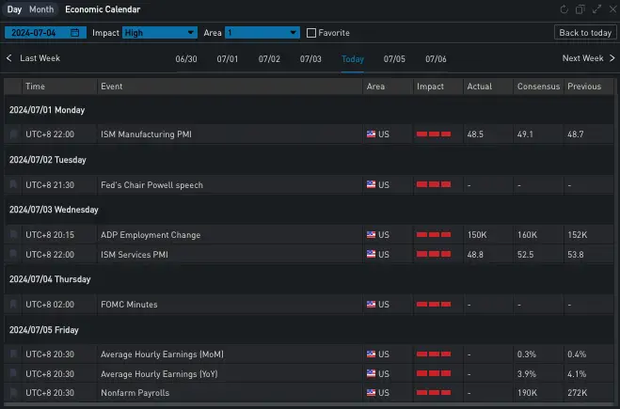Bookmark the ISM Manufacturing PMI event
The image size is (620, 409).
pyautogui.click(x=13, y=134)
